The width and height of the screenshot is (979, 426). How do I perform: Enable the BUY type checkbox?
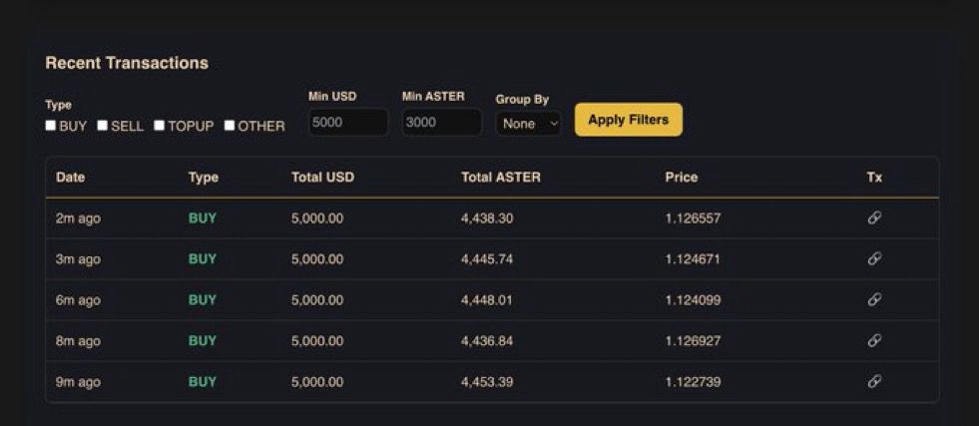tap(51, 126)
